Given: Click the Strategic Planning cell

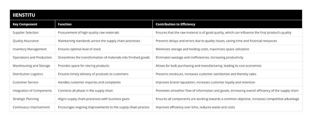Looking at the screenshot, I should click(x=26, y=99).
